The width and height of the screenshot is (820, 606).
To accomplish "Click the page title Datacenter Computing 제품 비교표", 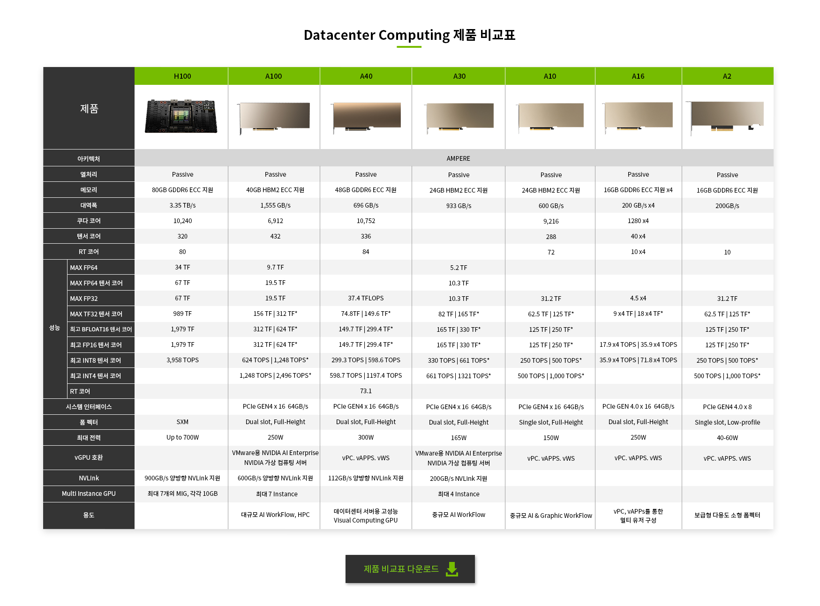I will click(x=410, y=35).
